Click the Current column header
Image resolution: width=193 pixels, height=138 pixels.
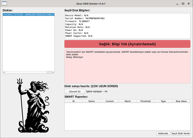109,101
